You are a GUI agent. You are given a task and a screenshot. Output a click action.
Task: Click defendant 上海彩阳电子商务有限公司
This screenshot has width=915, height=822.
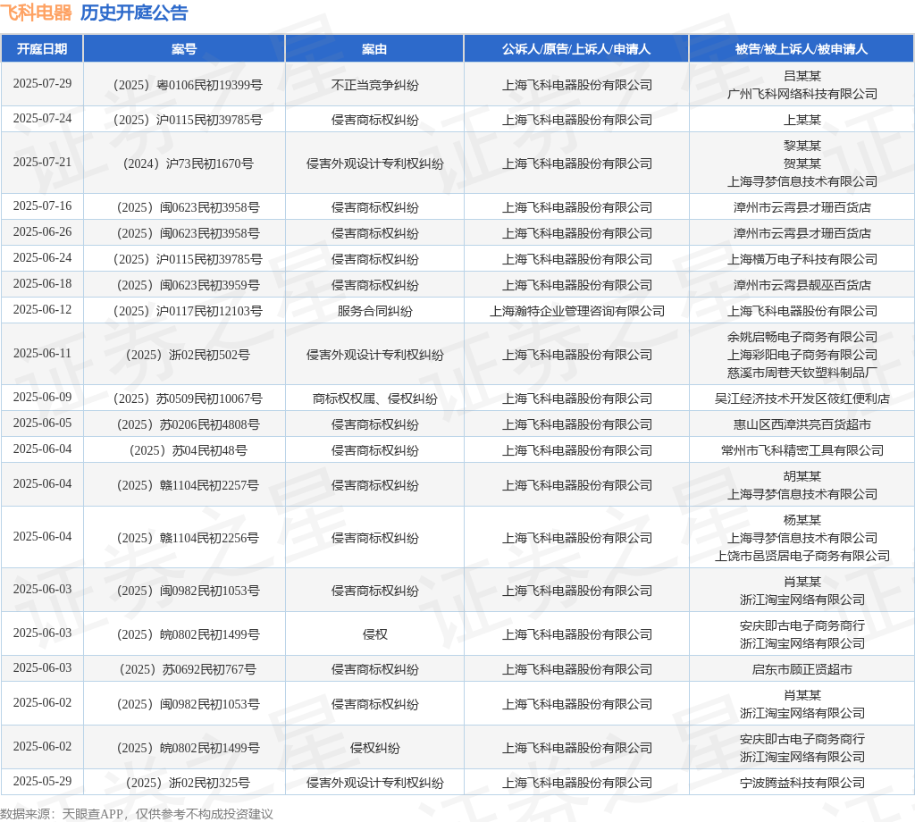[x=802, y=355]
